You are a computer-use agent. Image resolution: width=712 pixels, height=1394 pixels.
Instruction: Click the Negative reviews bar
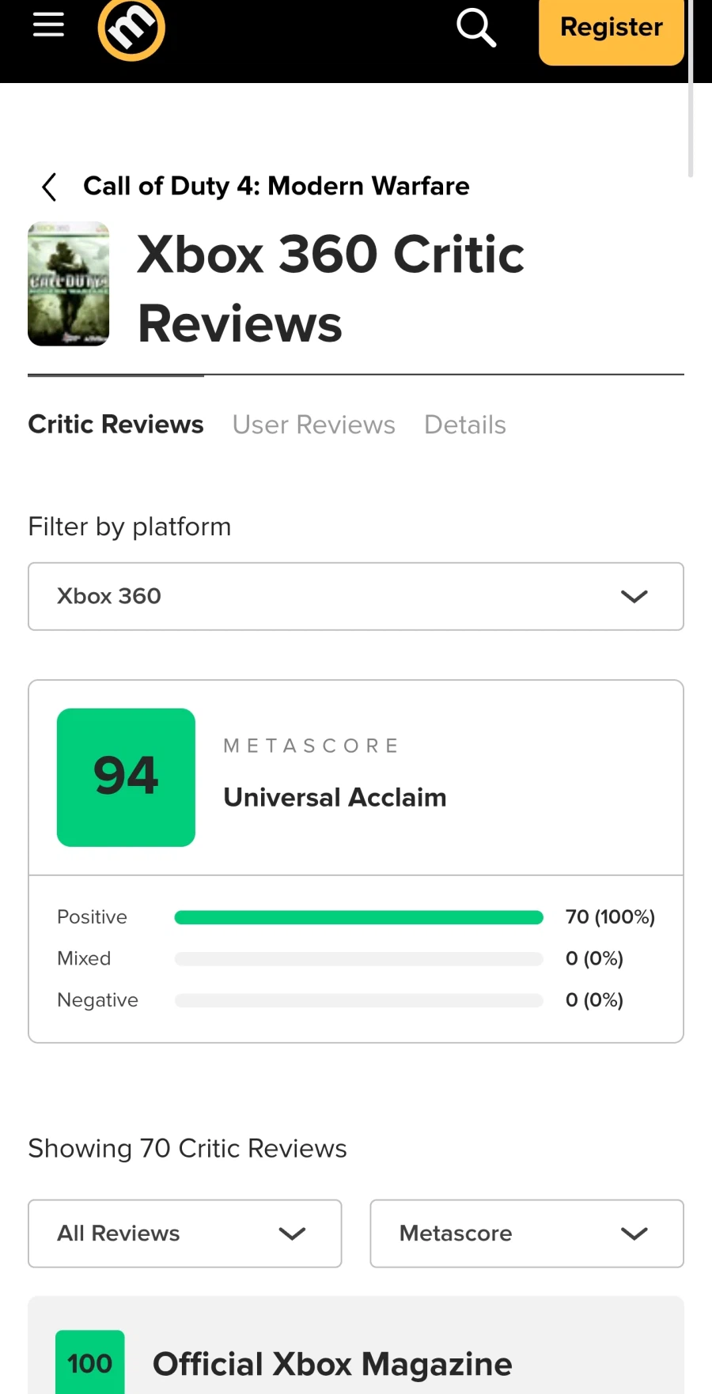coord(358,1001)
